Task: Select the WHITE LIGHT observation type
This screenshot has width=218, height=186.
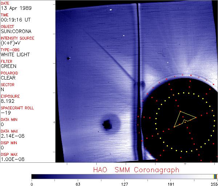Action: click(15, 54)
